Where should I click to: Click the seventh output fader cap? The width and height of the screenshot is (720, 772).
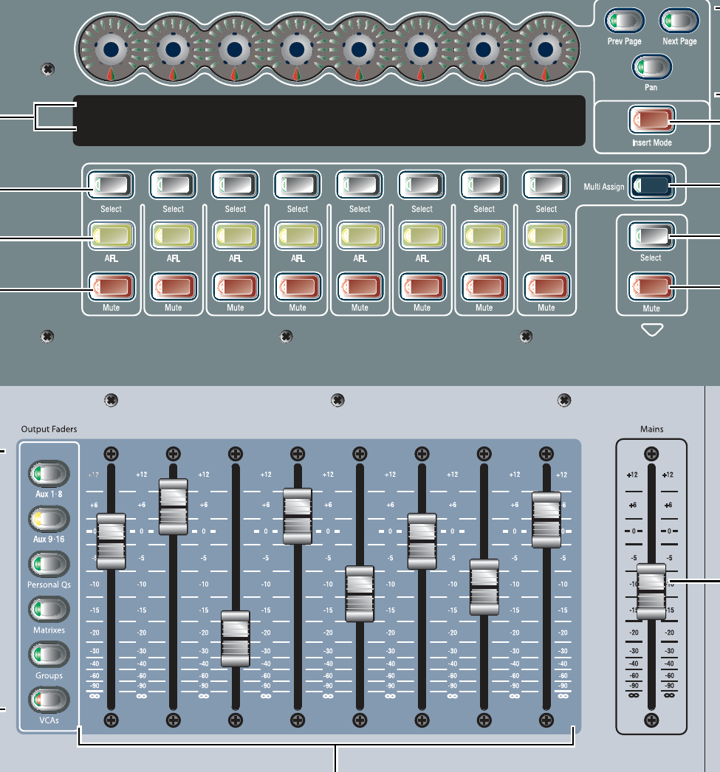tap(484, 587)
